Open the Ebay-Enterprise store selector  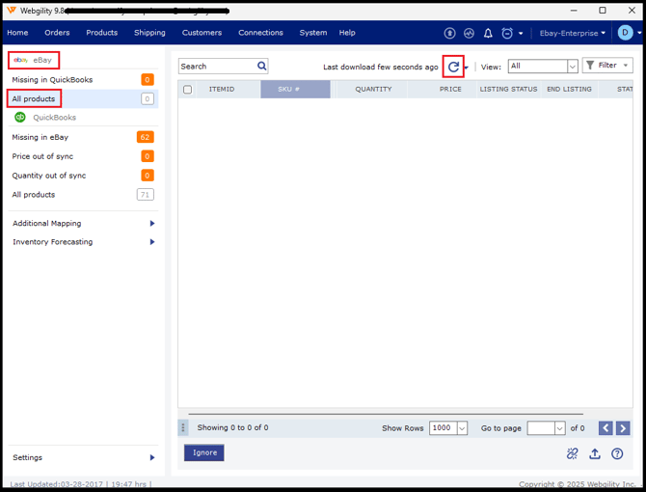tap(573, 33)
